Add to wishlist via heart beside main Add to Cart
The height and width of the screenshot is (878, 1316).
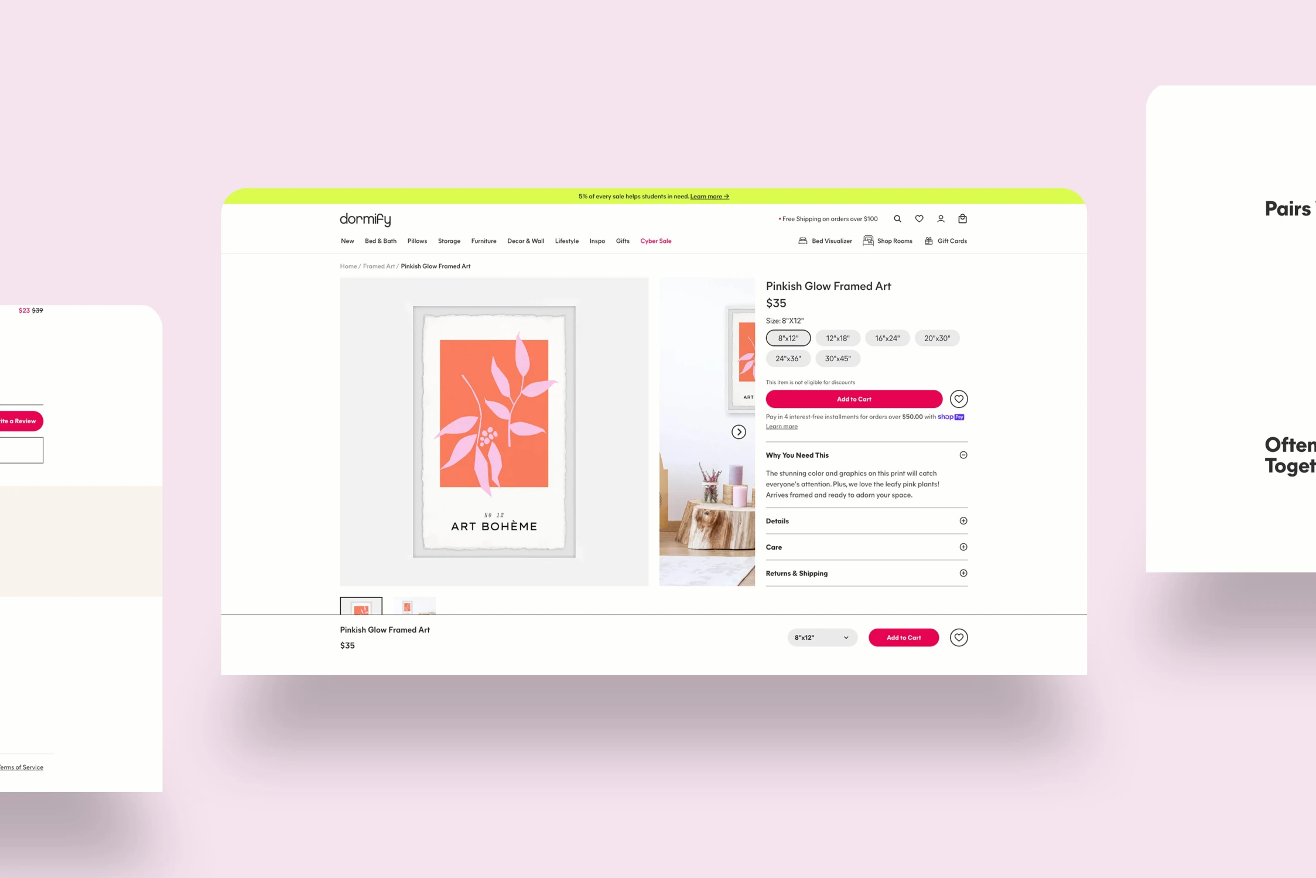coord(959,399)
